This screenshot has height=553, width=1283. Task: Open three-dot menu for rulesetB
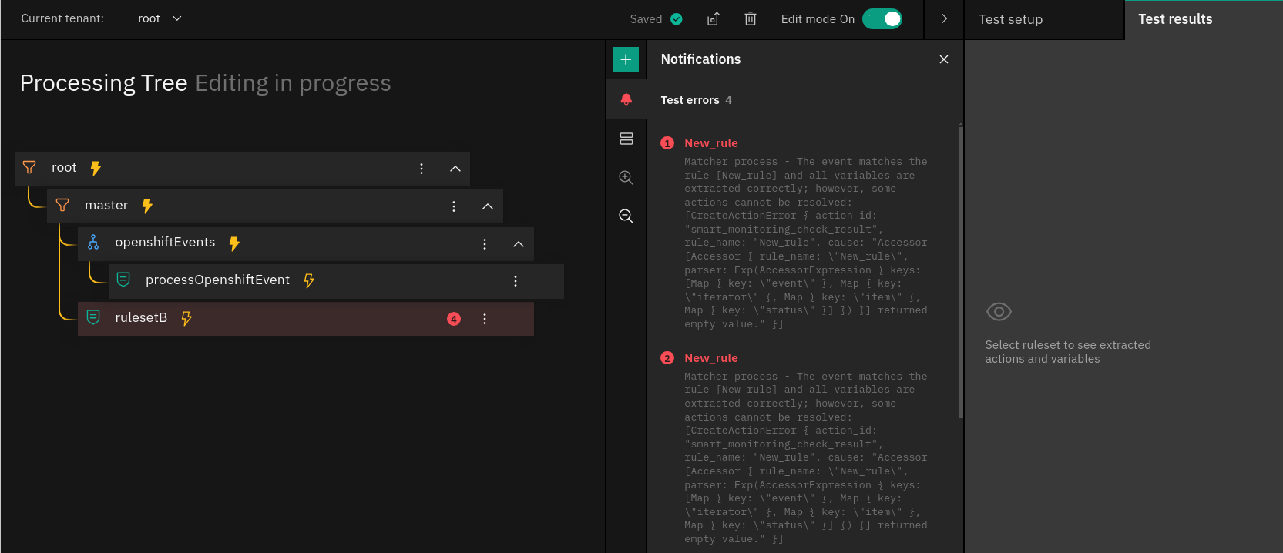click(x=485, y=319)
